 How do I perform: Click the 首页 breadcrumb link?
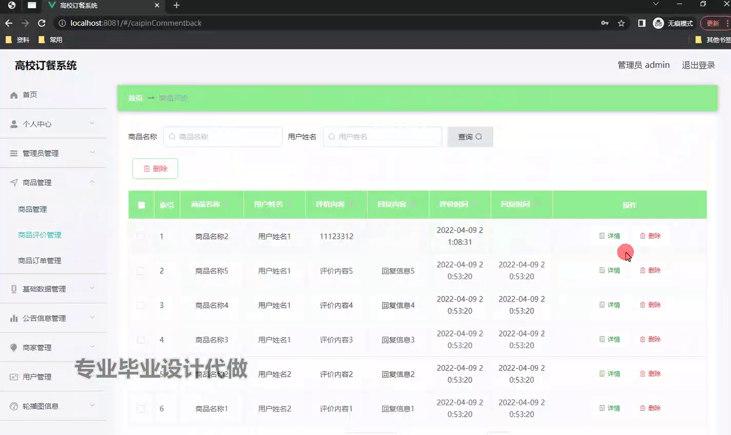click(x=136, y=98)
